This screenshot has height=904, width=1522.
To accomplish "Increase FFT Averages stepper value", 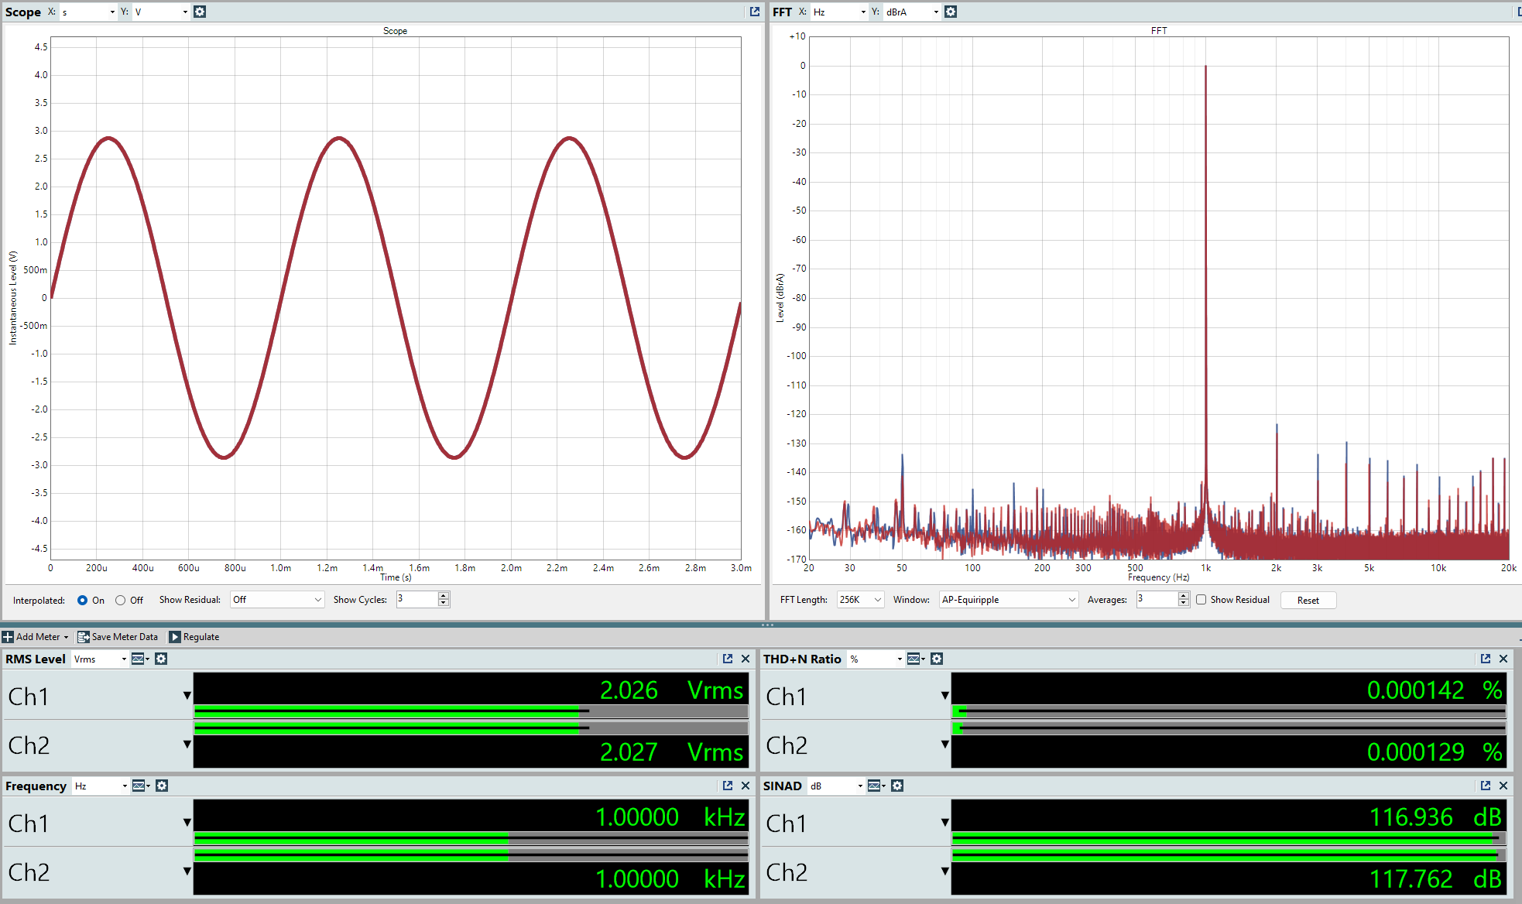I will [1183, 596].
